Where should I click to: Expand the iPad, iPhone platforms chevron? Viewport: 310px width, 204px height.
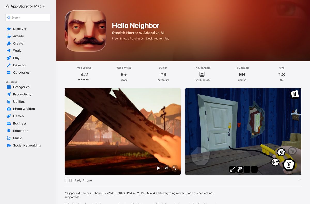(299, 180)
